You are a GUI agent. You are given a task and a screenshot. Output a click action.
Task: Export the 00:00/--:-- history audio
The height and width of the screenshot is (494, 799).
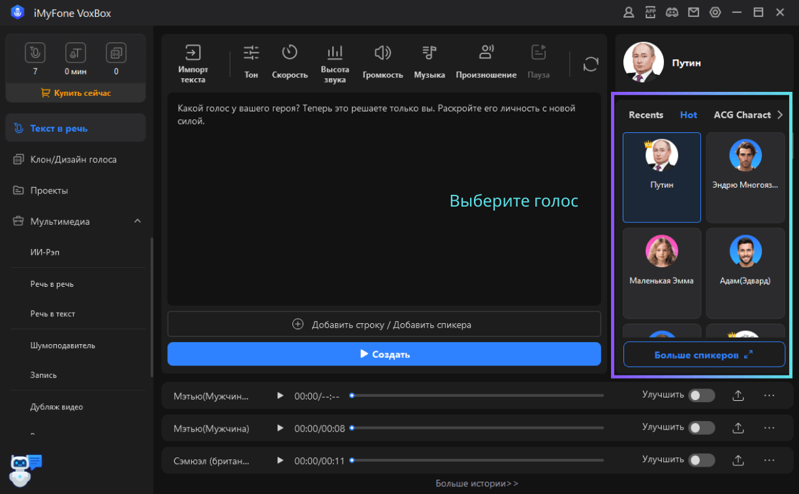[x=738, y=396]
